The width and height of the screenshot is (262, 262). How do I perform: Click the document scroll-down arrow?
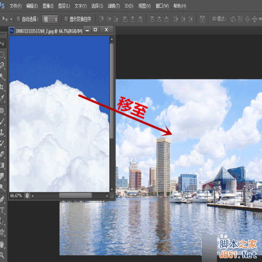(x=112, y=189)
